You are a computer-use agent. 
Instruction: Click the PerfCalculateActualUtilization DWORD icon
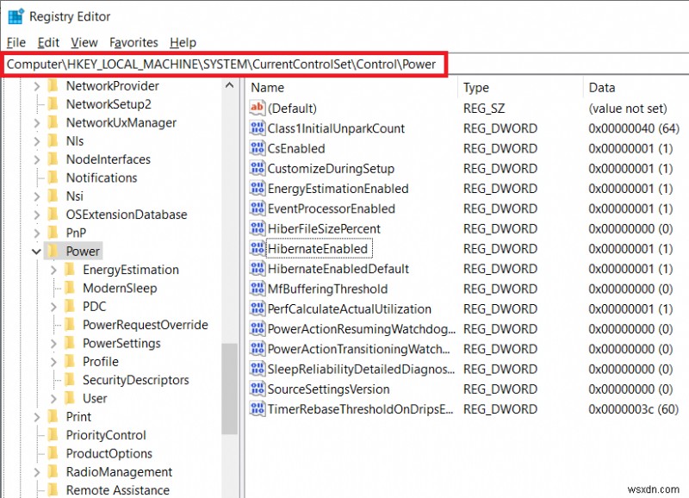point(257,308)
